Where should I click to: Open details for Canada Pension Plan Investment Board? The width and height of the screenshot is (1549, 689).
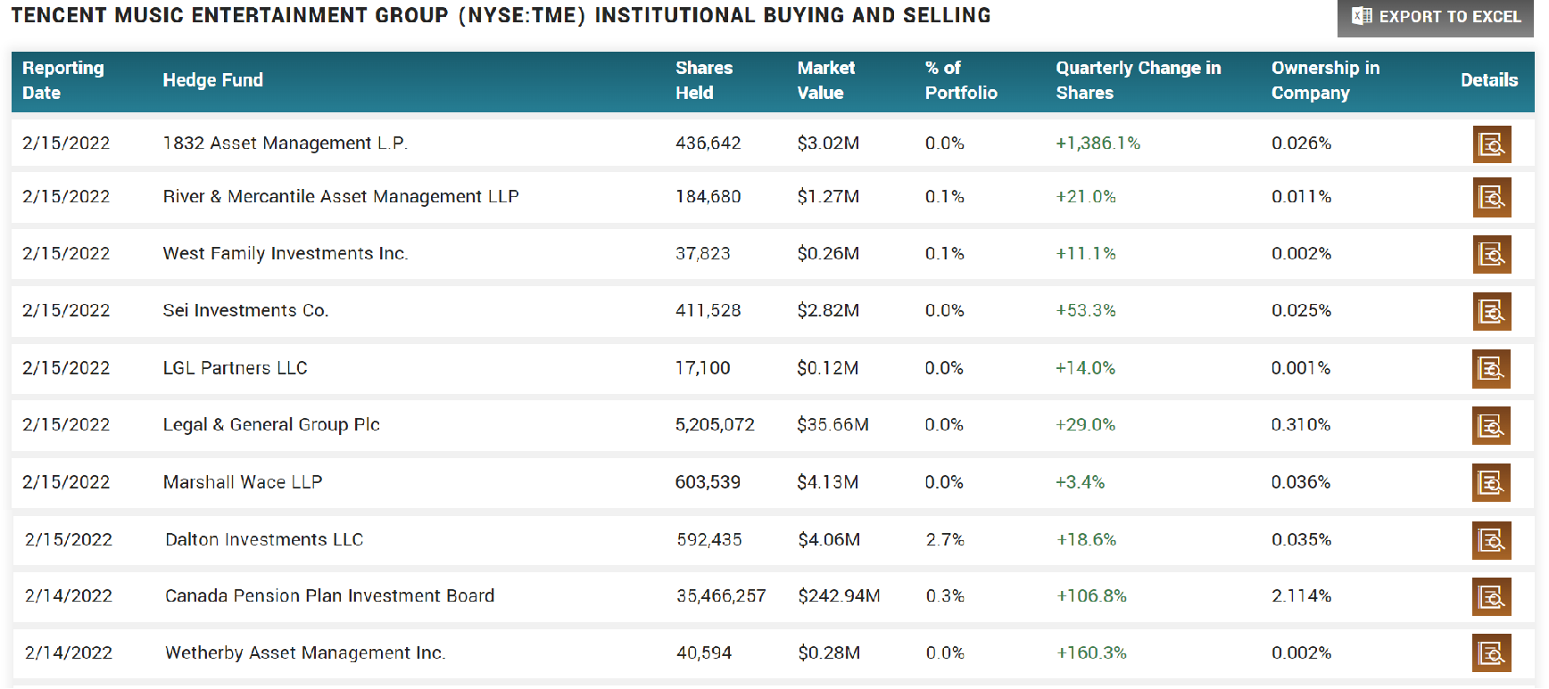click(x=1491, y=596)
